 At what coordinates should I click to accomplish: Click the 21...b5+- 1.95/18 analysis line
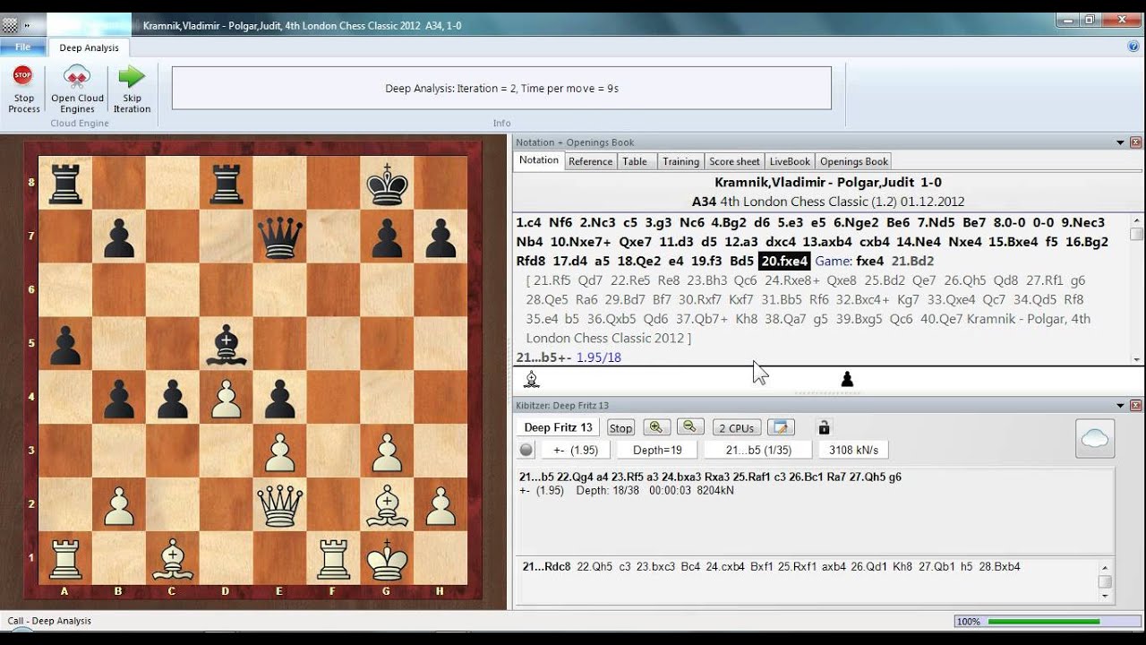[x=569, y=357]
